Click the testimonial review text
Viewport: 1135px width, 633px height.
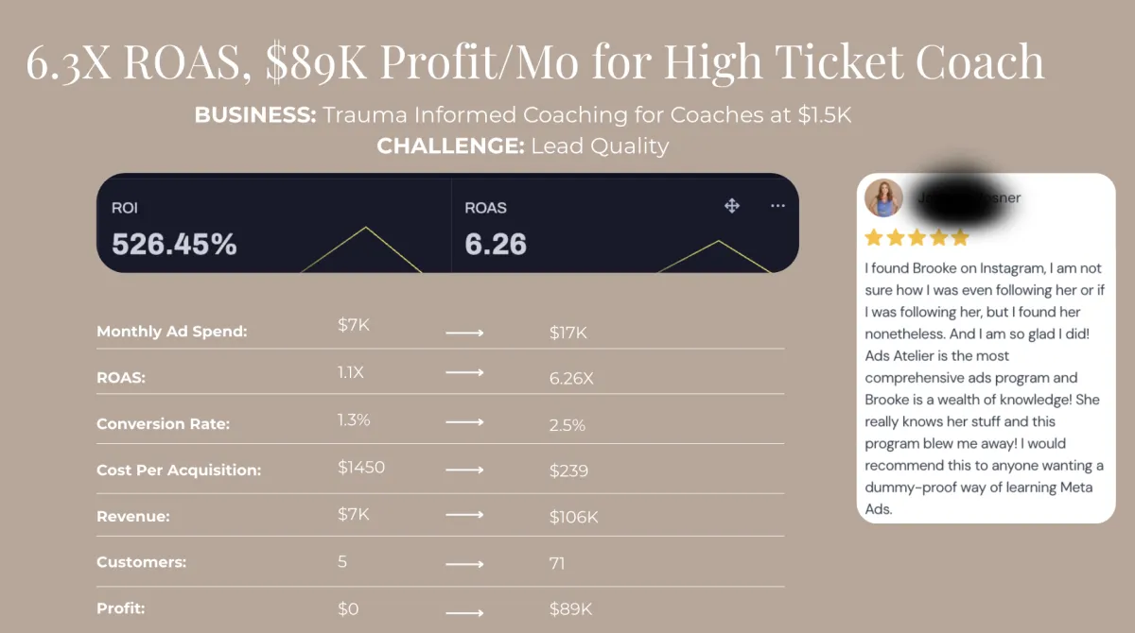click(984, 388)
